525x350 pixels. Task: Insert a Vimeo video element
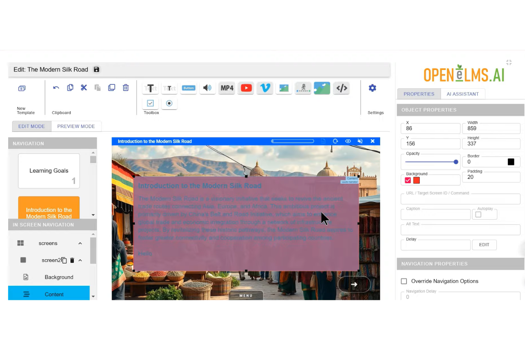coord(265,88)
